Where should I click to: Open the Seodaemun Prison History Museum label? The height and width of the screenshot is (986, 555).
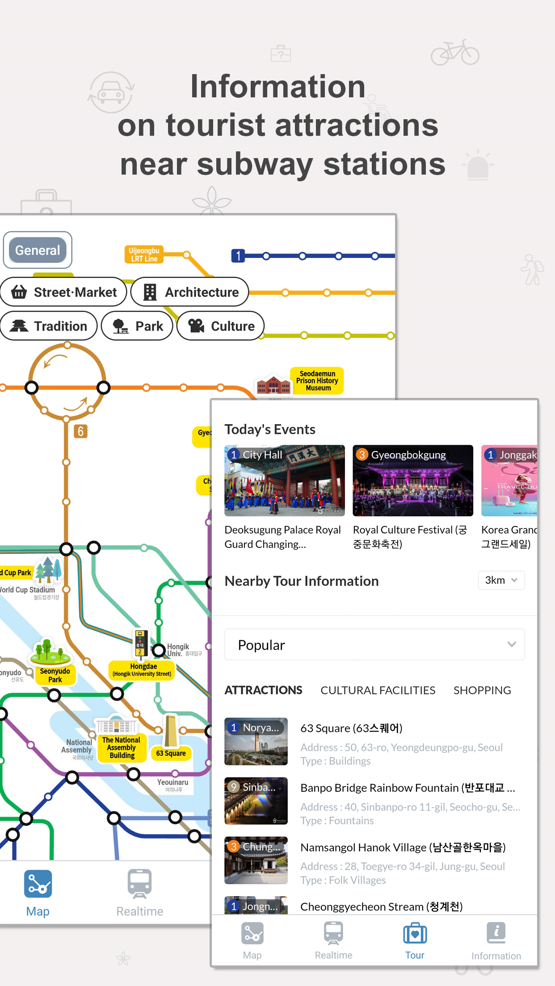pyautogui.click(x=317, y=381)
